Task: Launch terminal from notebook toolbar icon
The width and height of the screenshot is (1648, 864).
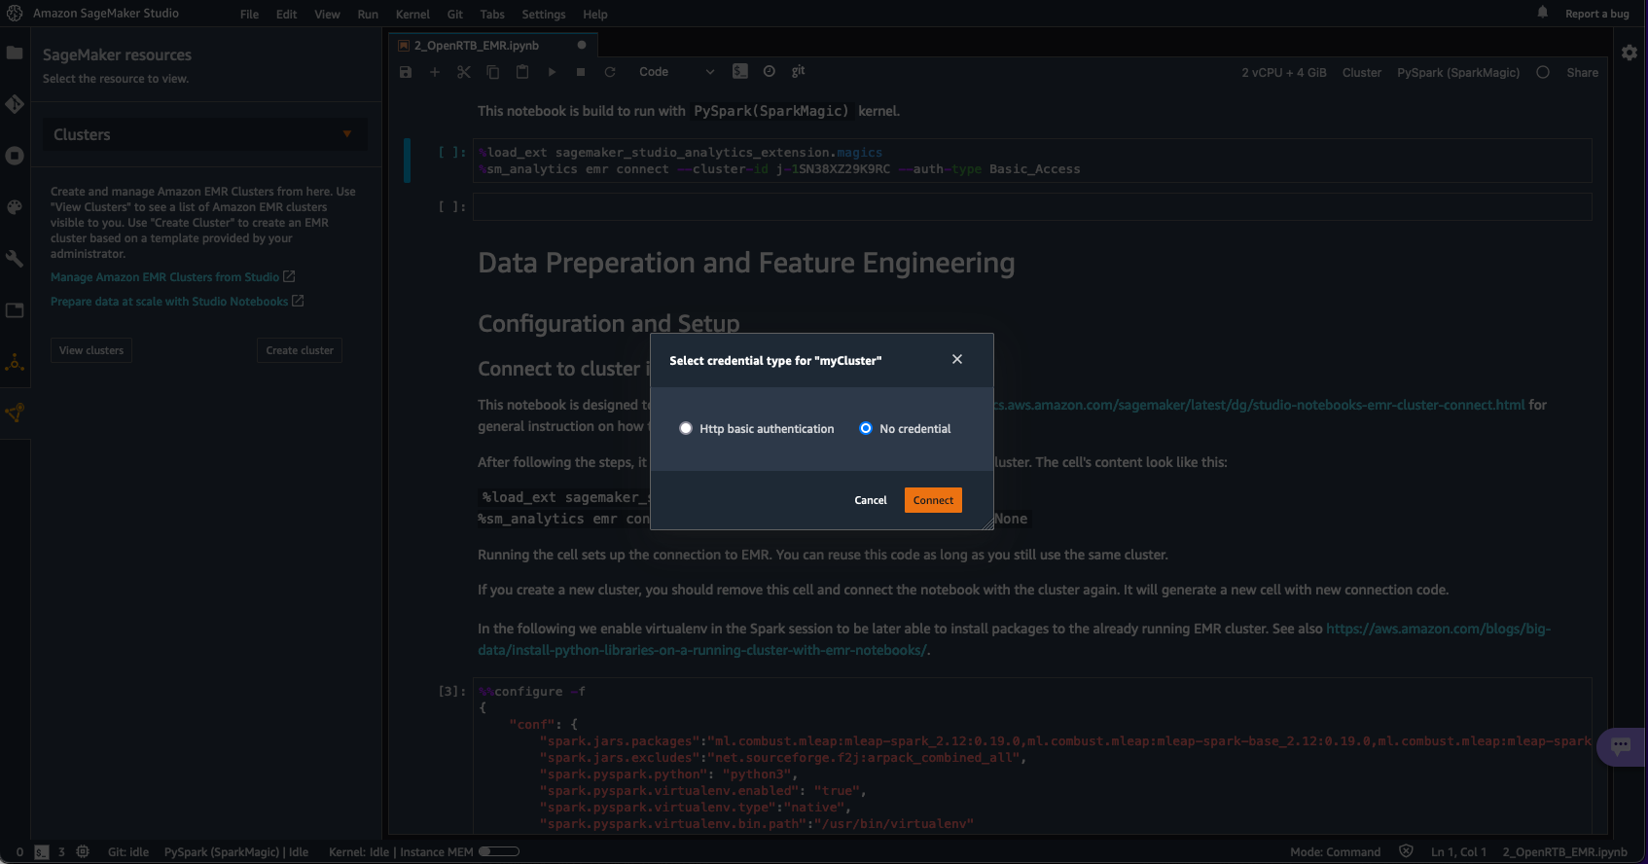Action: pyautogui.click(x=740, y=71)
